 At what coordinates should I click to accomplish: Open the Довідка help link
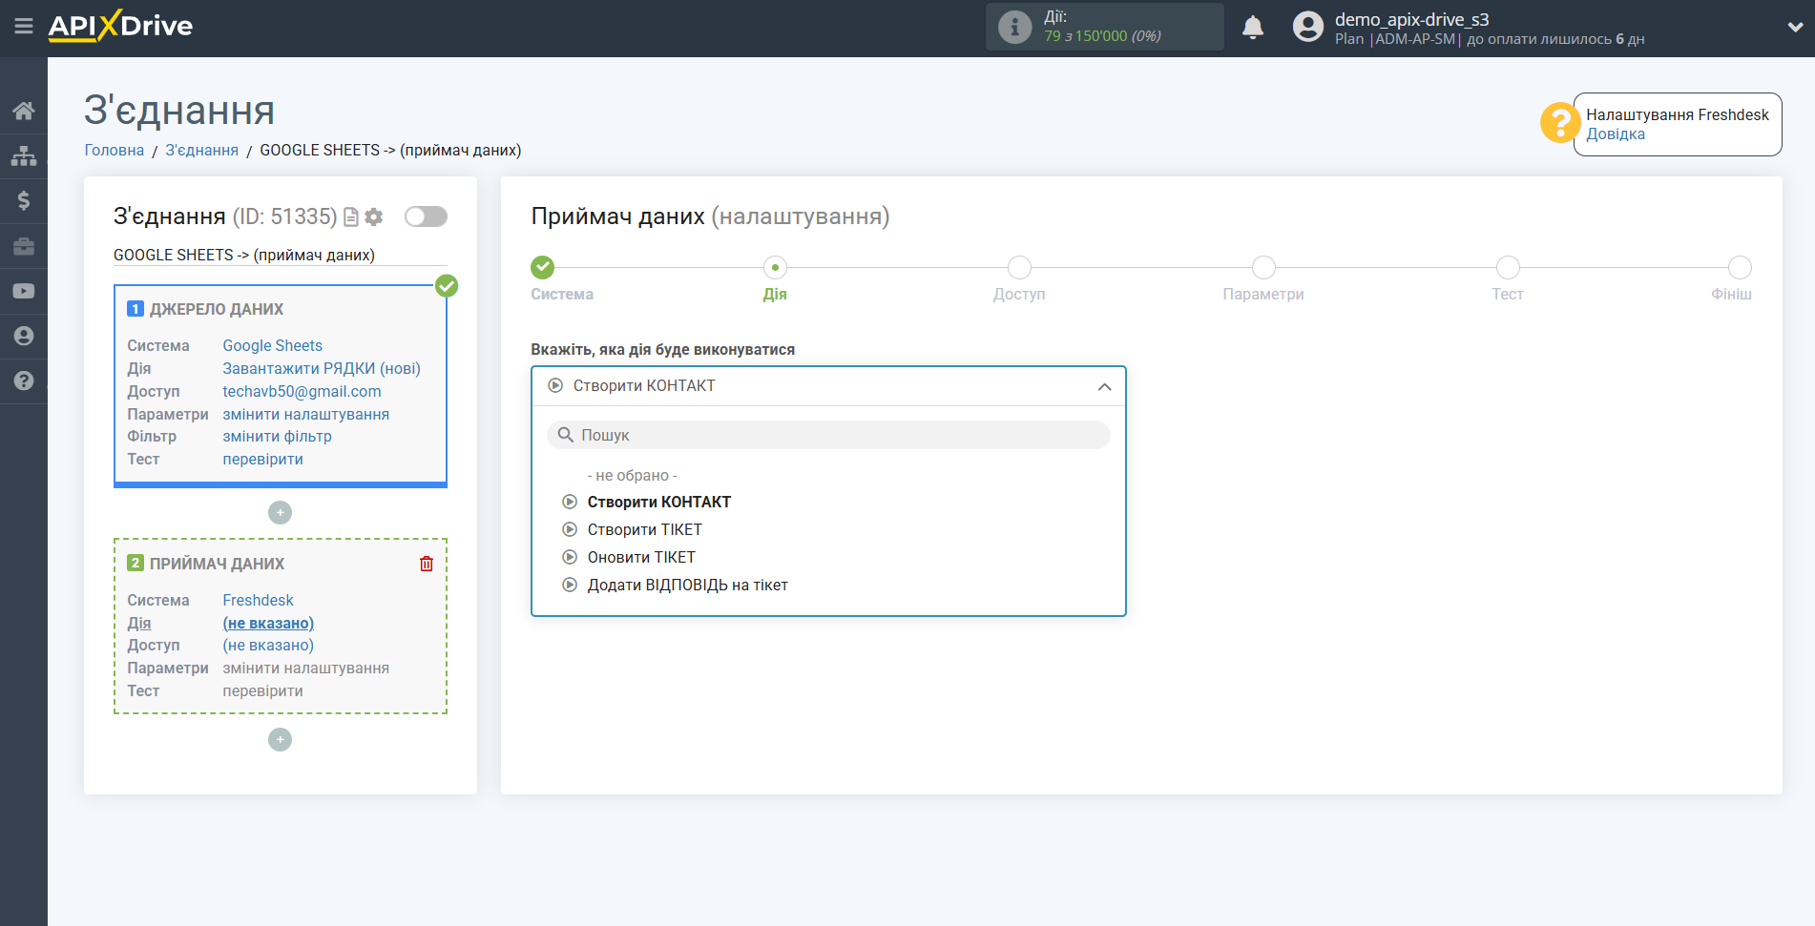(1616, 134)
